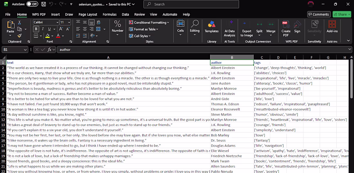The height and width of the screenshot is (173, 354).
Task: Click the Merge & Center icon
Action: [x=98, y=29]
